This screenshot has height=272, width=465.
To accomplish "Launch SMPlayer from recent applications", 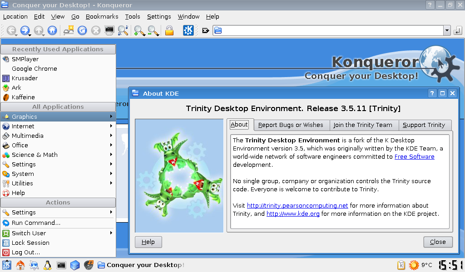I will [x=58, y=59].
